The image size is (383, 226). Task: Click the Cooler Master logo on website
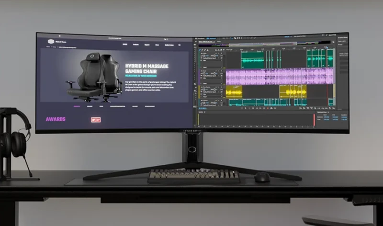51,41
